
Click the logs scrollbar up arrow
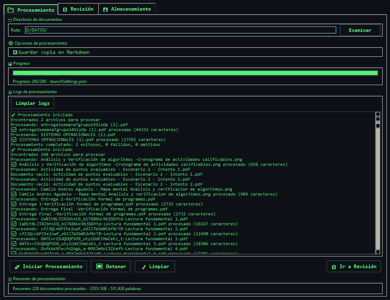(x=378, y=114)
